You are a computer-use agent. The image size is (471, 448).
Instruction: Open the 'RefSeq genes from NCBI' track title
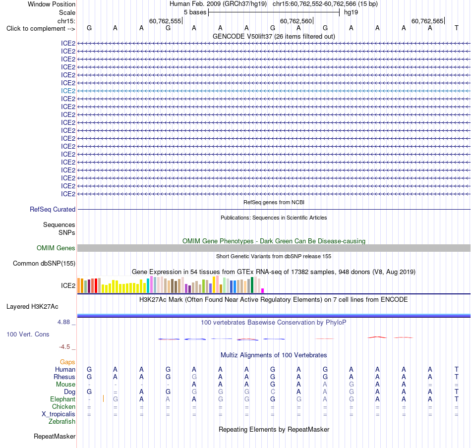pos(274,202)
